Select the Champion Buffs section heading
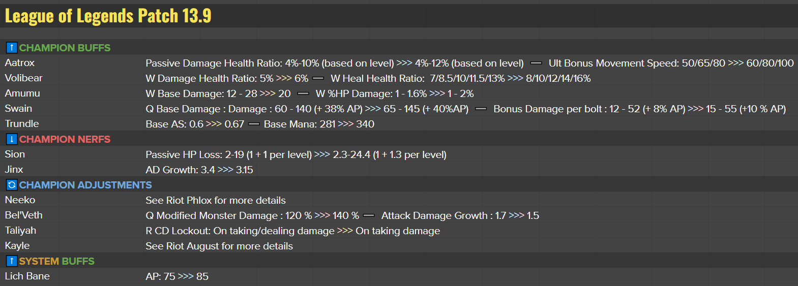The width and height of the screenshot is (798, 286). (x=65, y=48)
